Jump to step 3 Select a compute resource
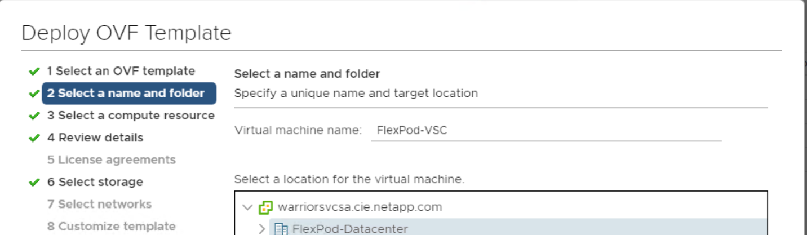 pos(131,116)
